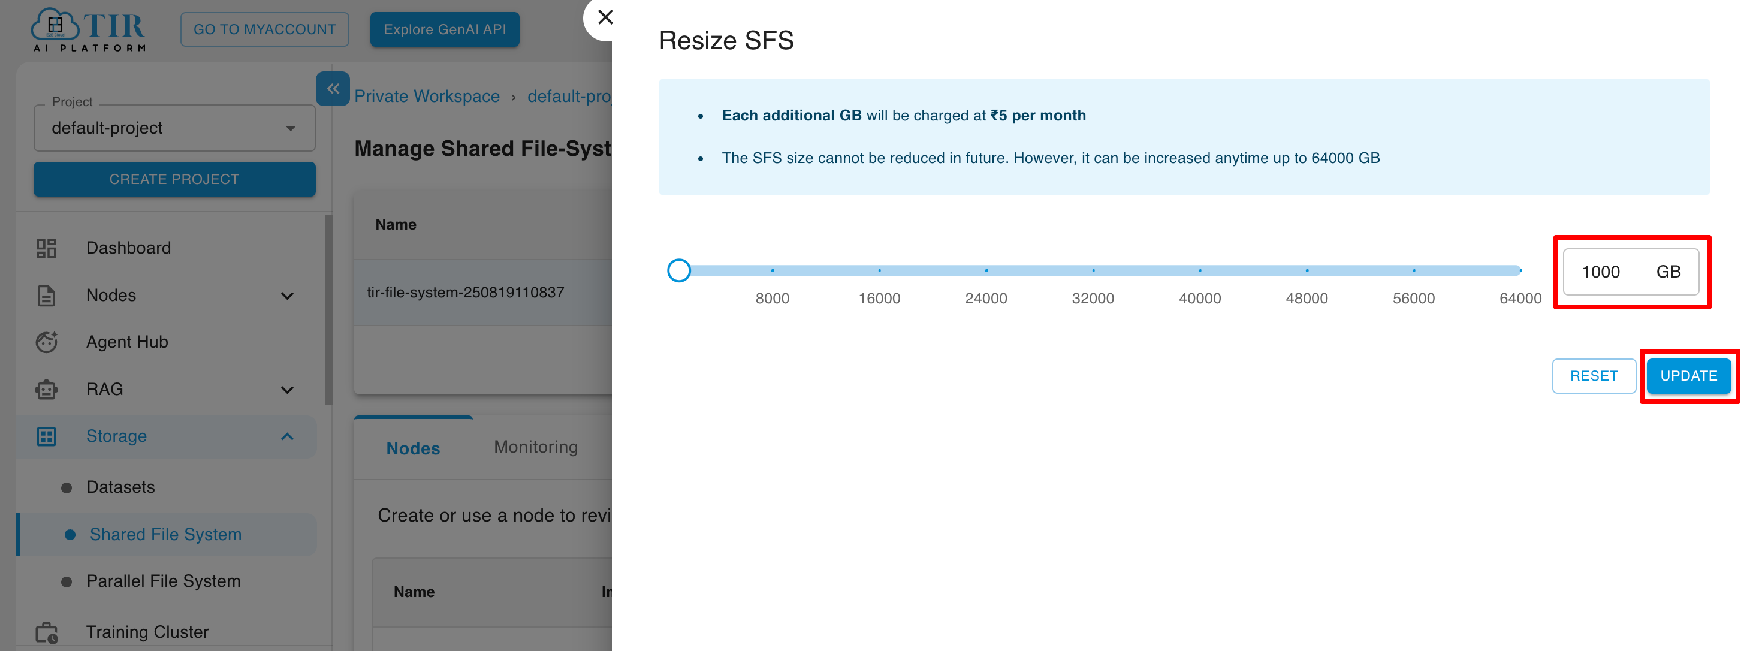Select the Storage grid icon
Viewport: 1756px width, 651px height.
(46, 436)
